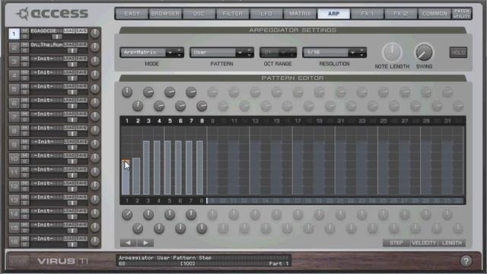Screen dimensions: 487x274
Task: Toggle the M button on part 6
Action: 25,100
